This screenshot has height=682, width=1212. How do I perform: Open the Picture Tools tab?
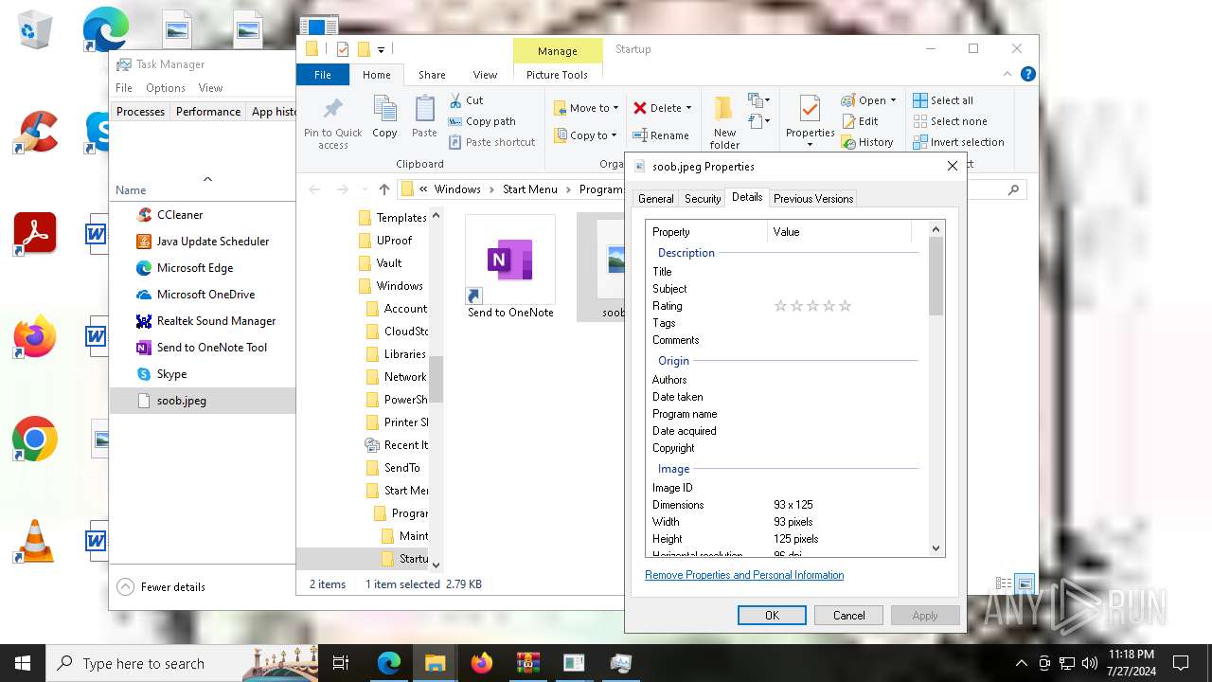click(557, 75)
